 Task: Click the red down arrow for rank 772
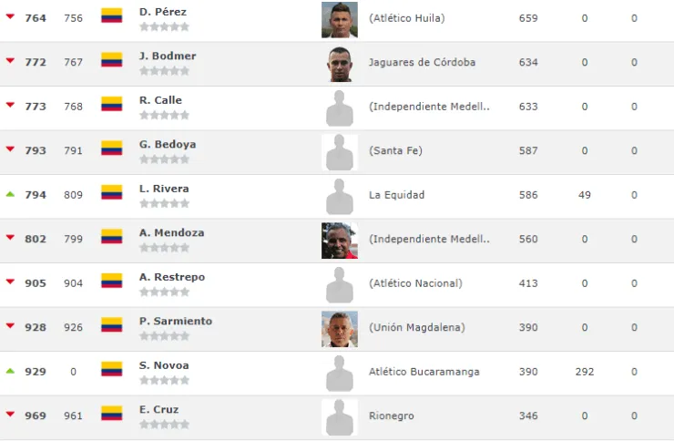tap(10, 61)
